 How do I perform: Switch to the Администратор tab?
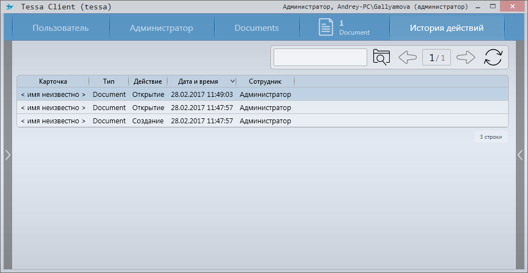point(161,28)
